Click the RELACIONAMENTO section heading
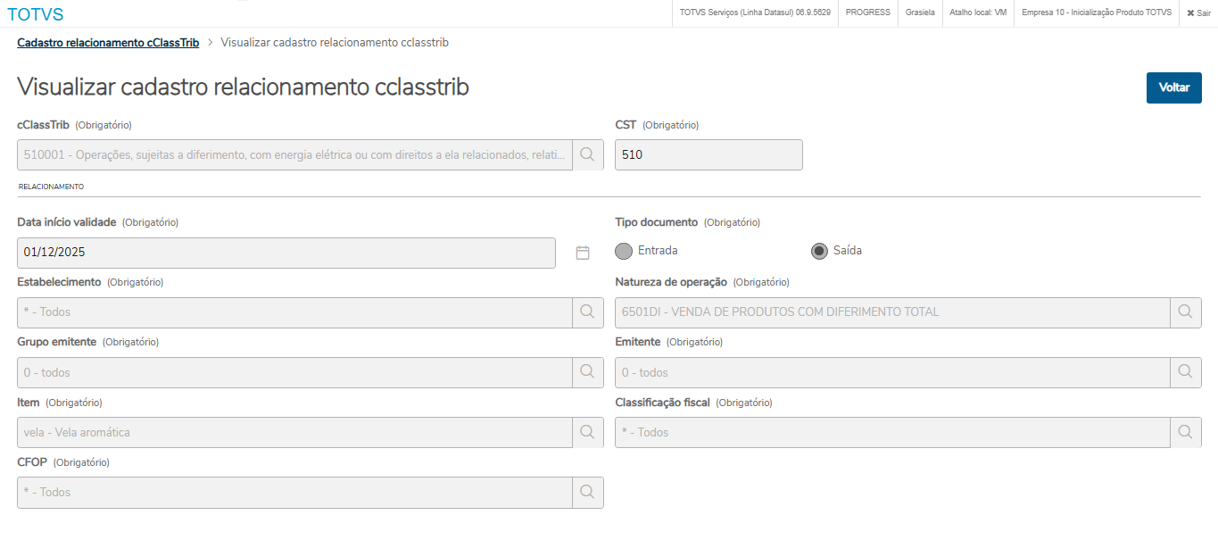This screenshot has width=1218, height=540. coord(51,187)
